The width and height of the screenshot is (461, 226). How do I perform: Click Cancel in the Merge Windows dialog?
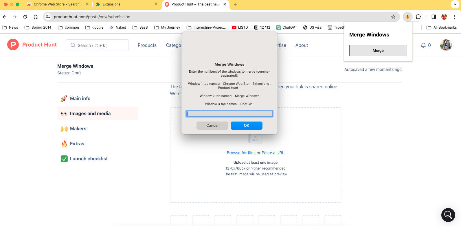pos(212,125)
